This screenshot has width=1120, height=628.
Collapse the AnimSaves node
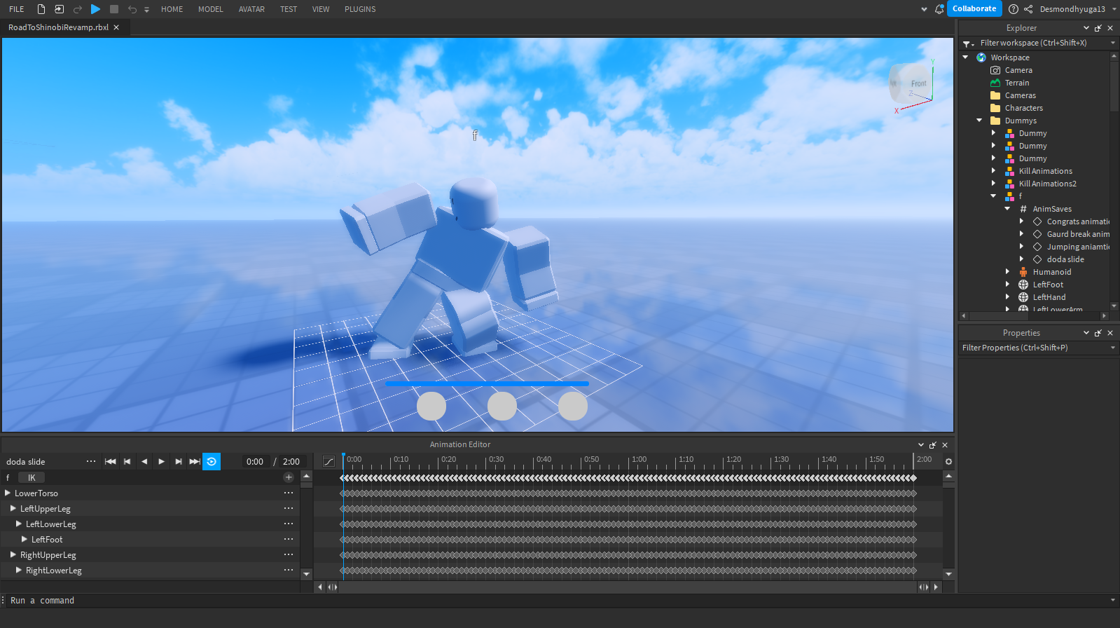1008,209
